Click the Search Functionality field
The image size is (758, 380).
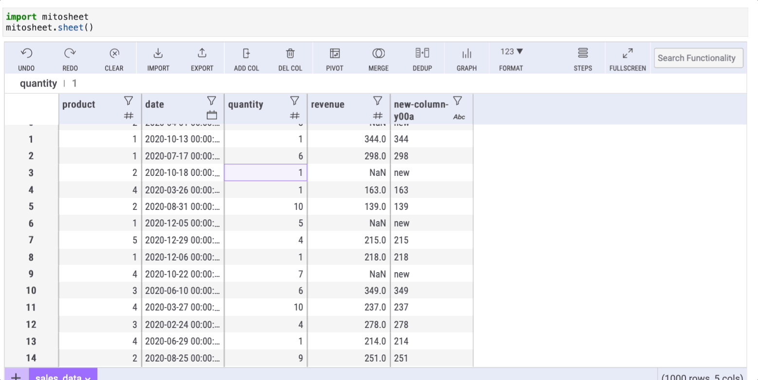point(698,58)
